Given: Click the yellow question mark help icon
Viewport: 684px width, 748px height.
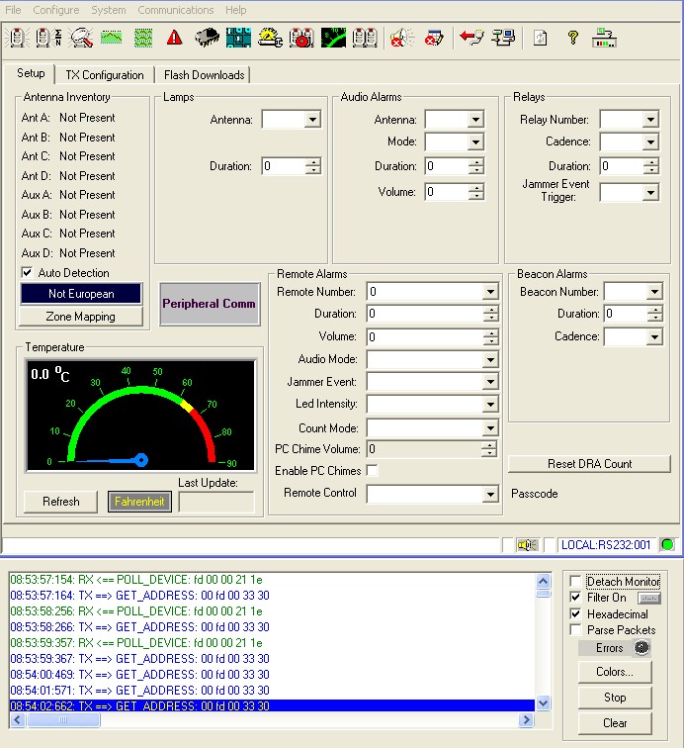Looking at the screenshot, I should point(572,39).
